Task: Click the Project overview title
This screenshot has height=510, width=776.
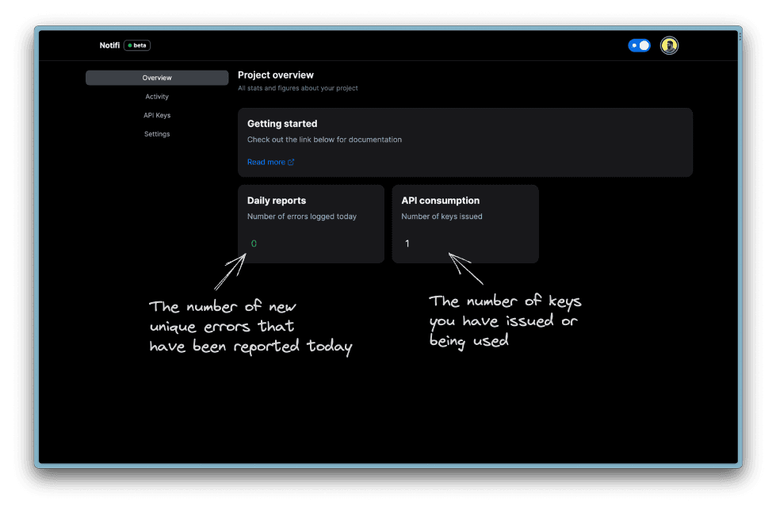Action: click(276, 75)
